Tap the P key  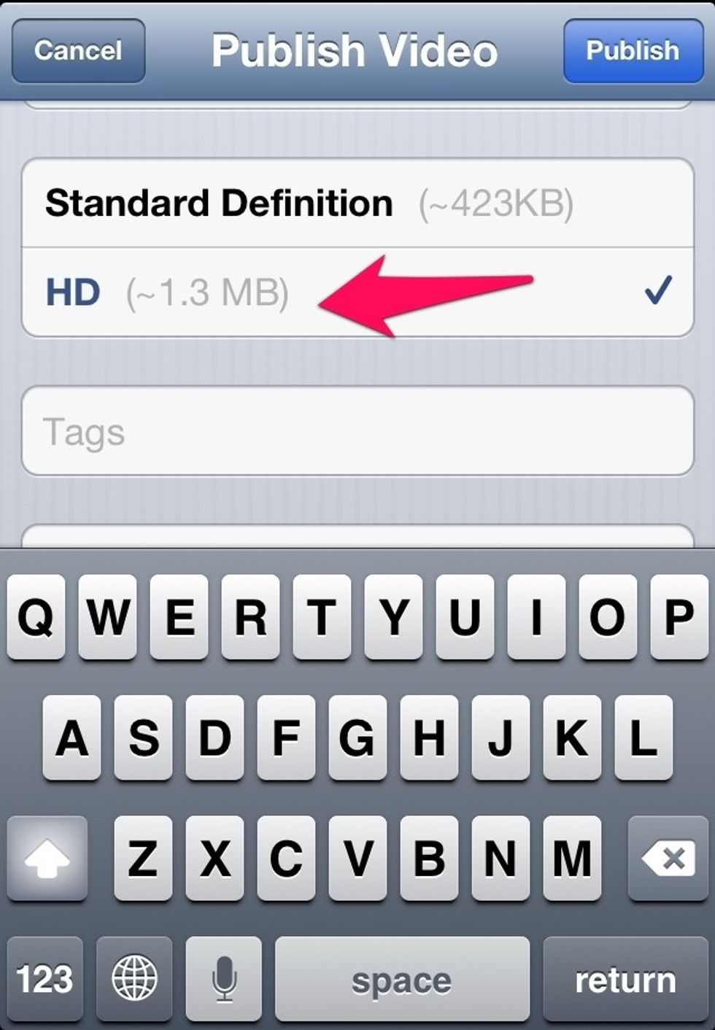click(679, 617)
